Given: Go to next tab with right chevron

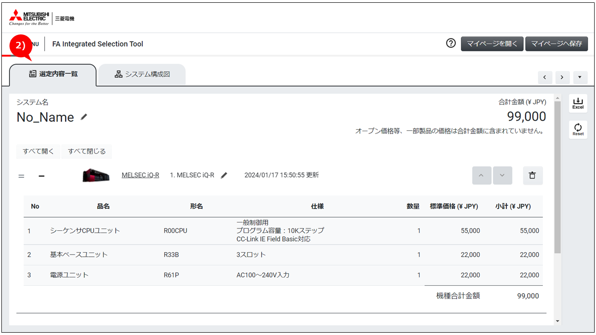Looking at the screenshot, I should (562, 77).
